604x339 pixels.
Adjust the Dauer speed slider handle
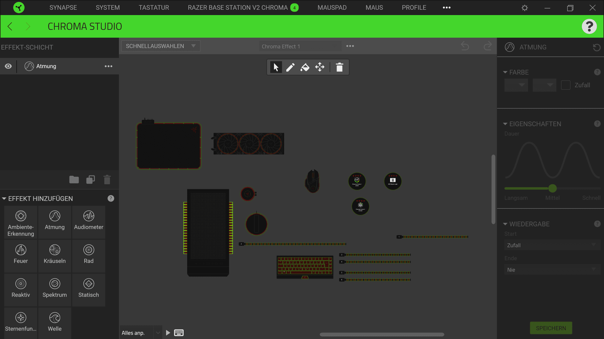coord(552,188)
